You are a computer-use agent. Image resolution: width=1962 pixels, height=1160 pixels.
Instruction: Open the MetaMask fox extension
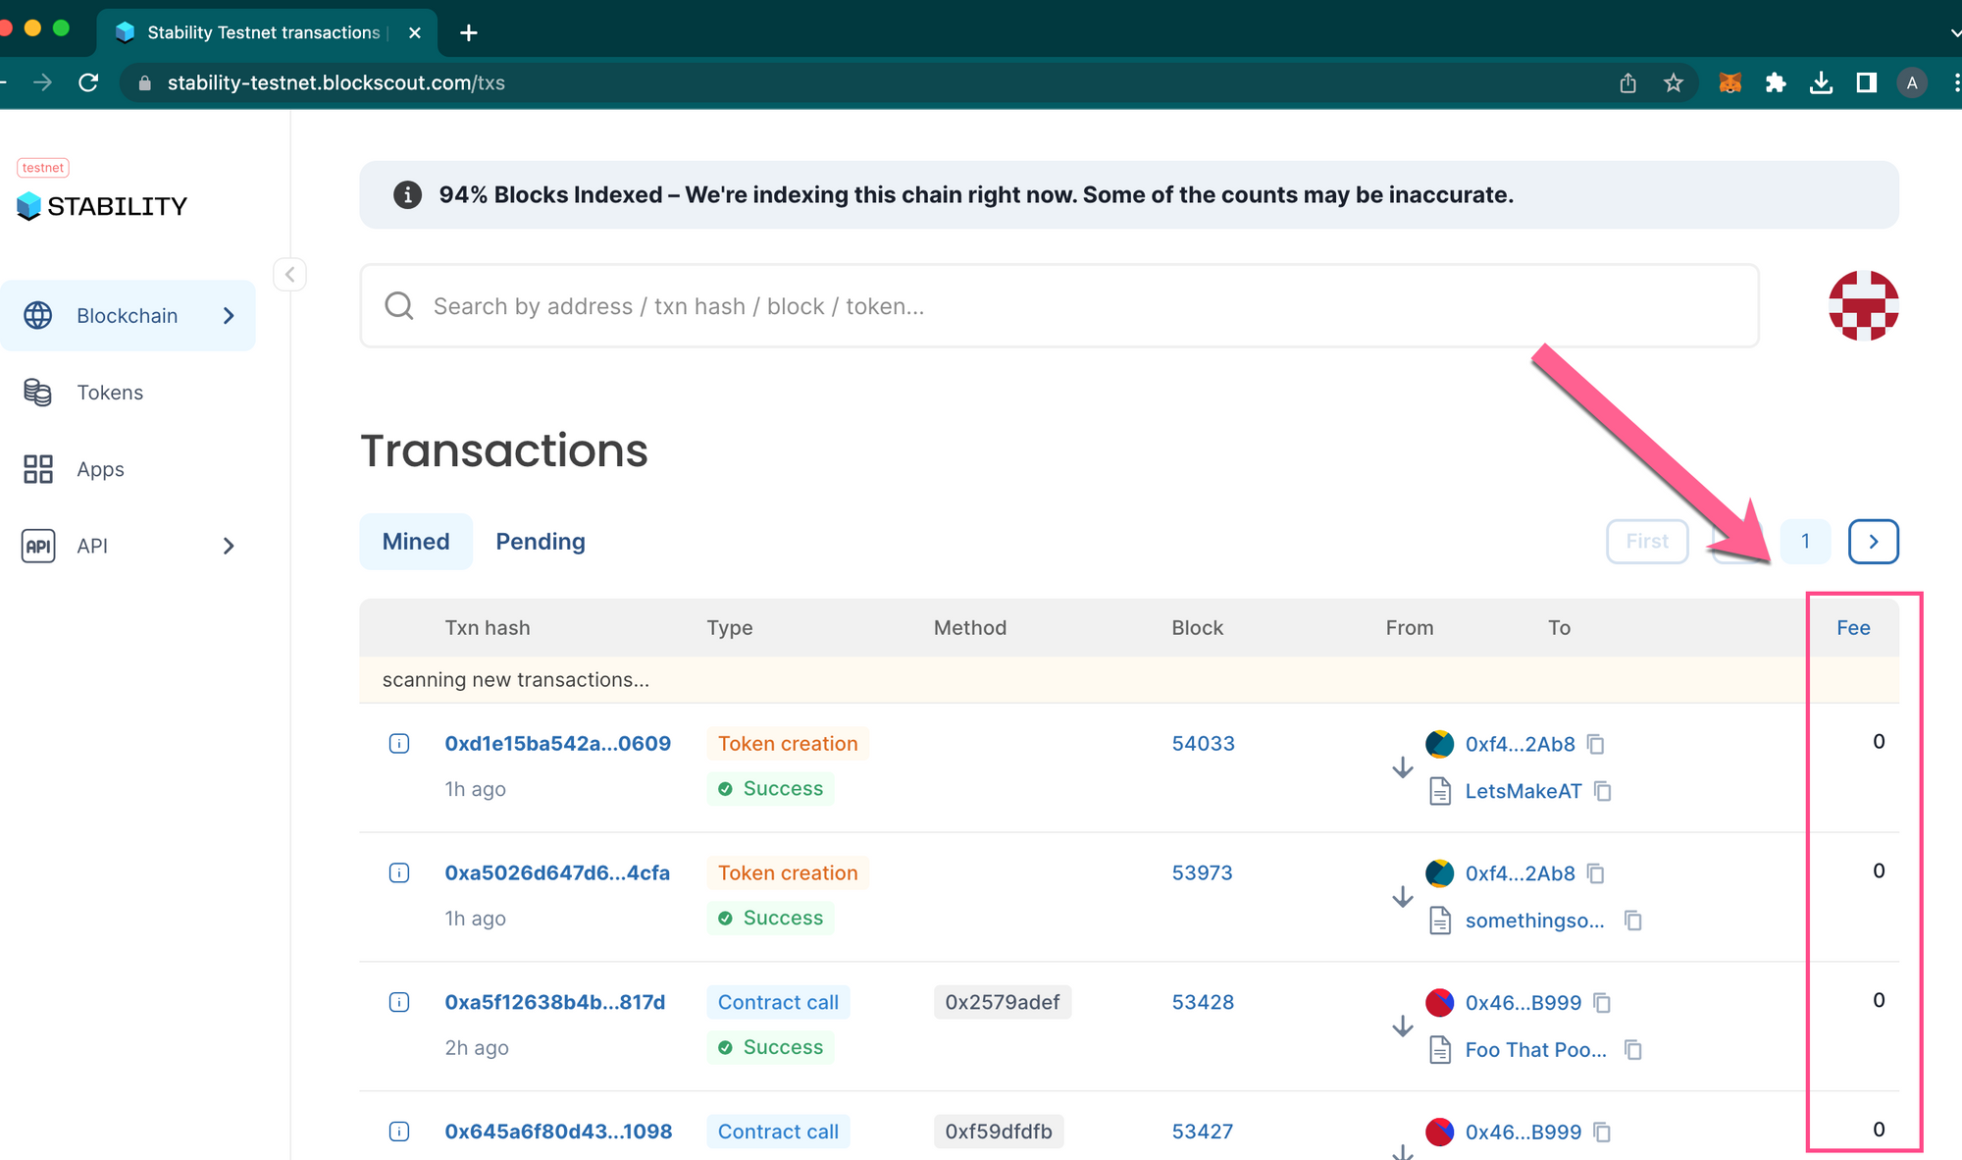point(1730,82)
